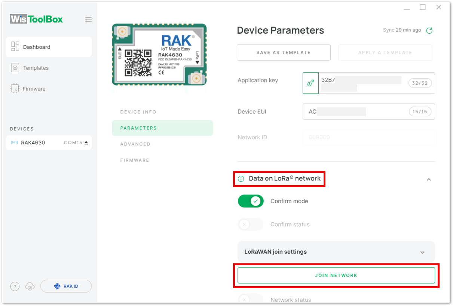Collapse Data on LoRa network section
The image size is (453, 306).
[x=429, y=179]
